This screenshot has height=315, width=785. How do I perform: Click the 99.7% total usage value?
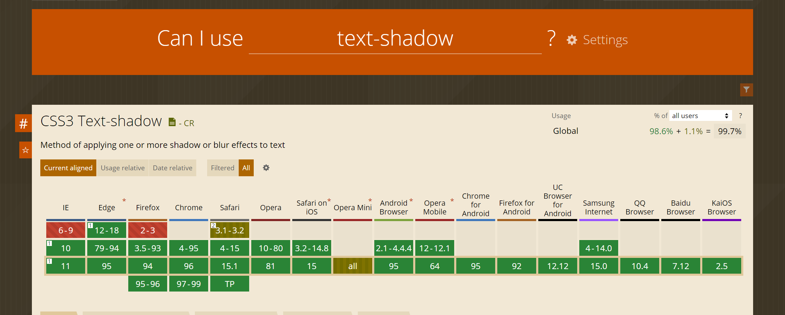730,131
